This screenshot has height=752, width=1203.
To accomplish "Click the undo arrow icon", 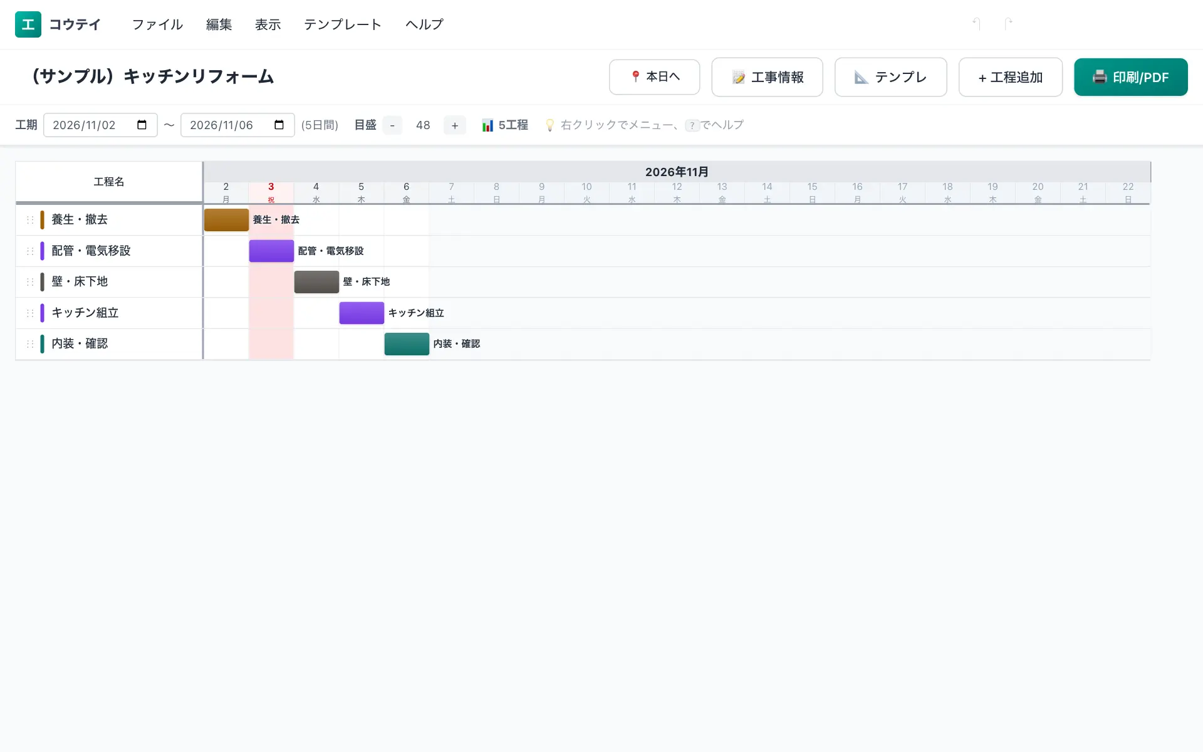I will (x=976, y=24).
